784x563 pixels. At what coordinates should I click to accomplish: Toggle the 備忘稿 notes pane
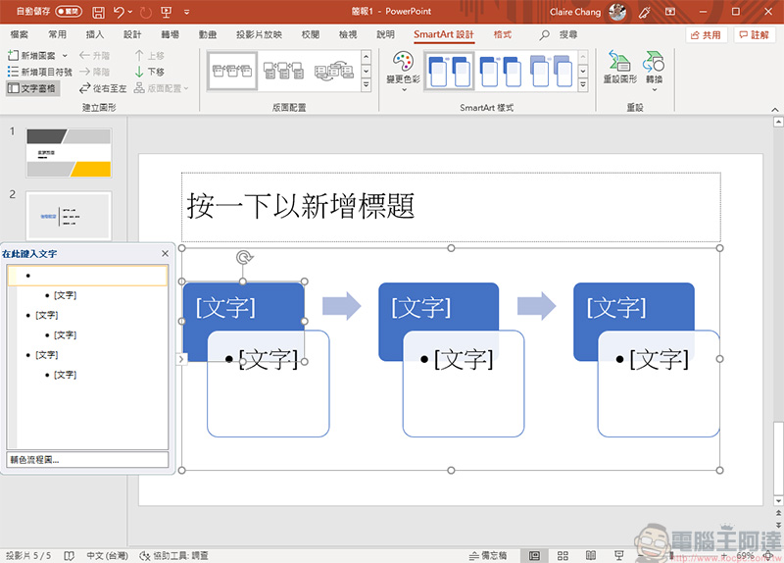pyautogui.click(x=487, y=555)
